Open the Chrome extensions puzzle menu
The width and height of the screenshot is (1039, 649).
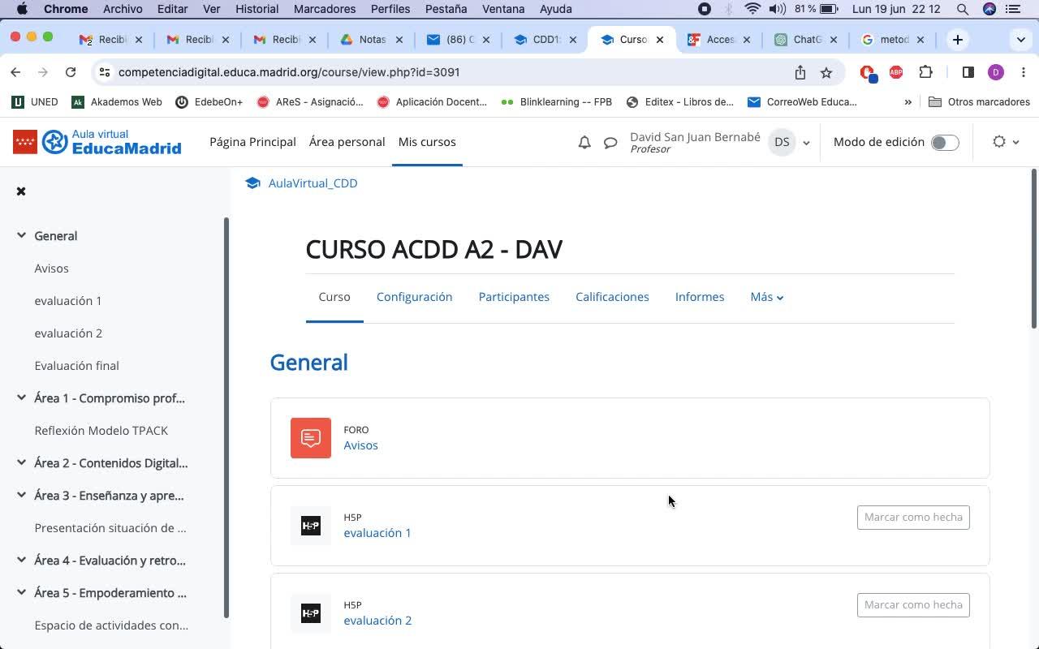925,72
